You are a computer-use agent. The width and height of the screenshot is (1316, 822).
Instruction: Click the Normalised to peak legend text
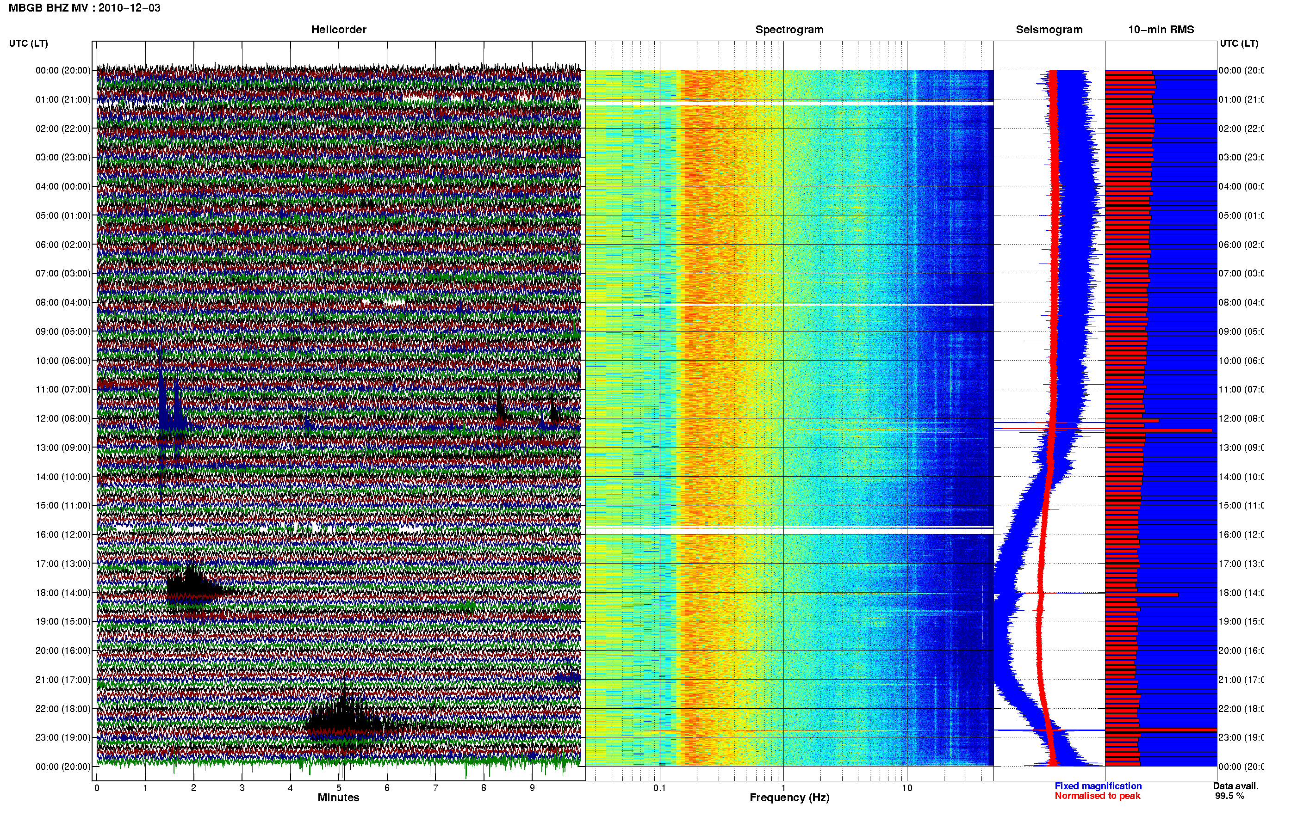(1097, 795)
